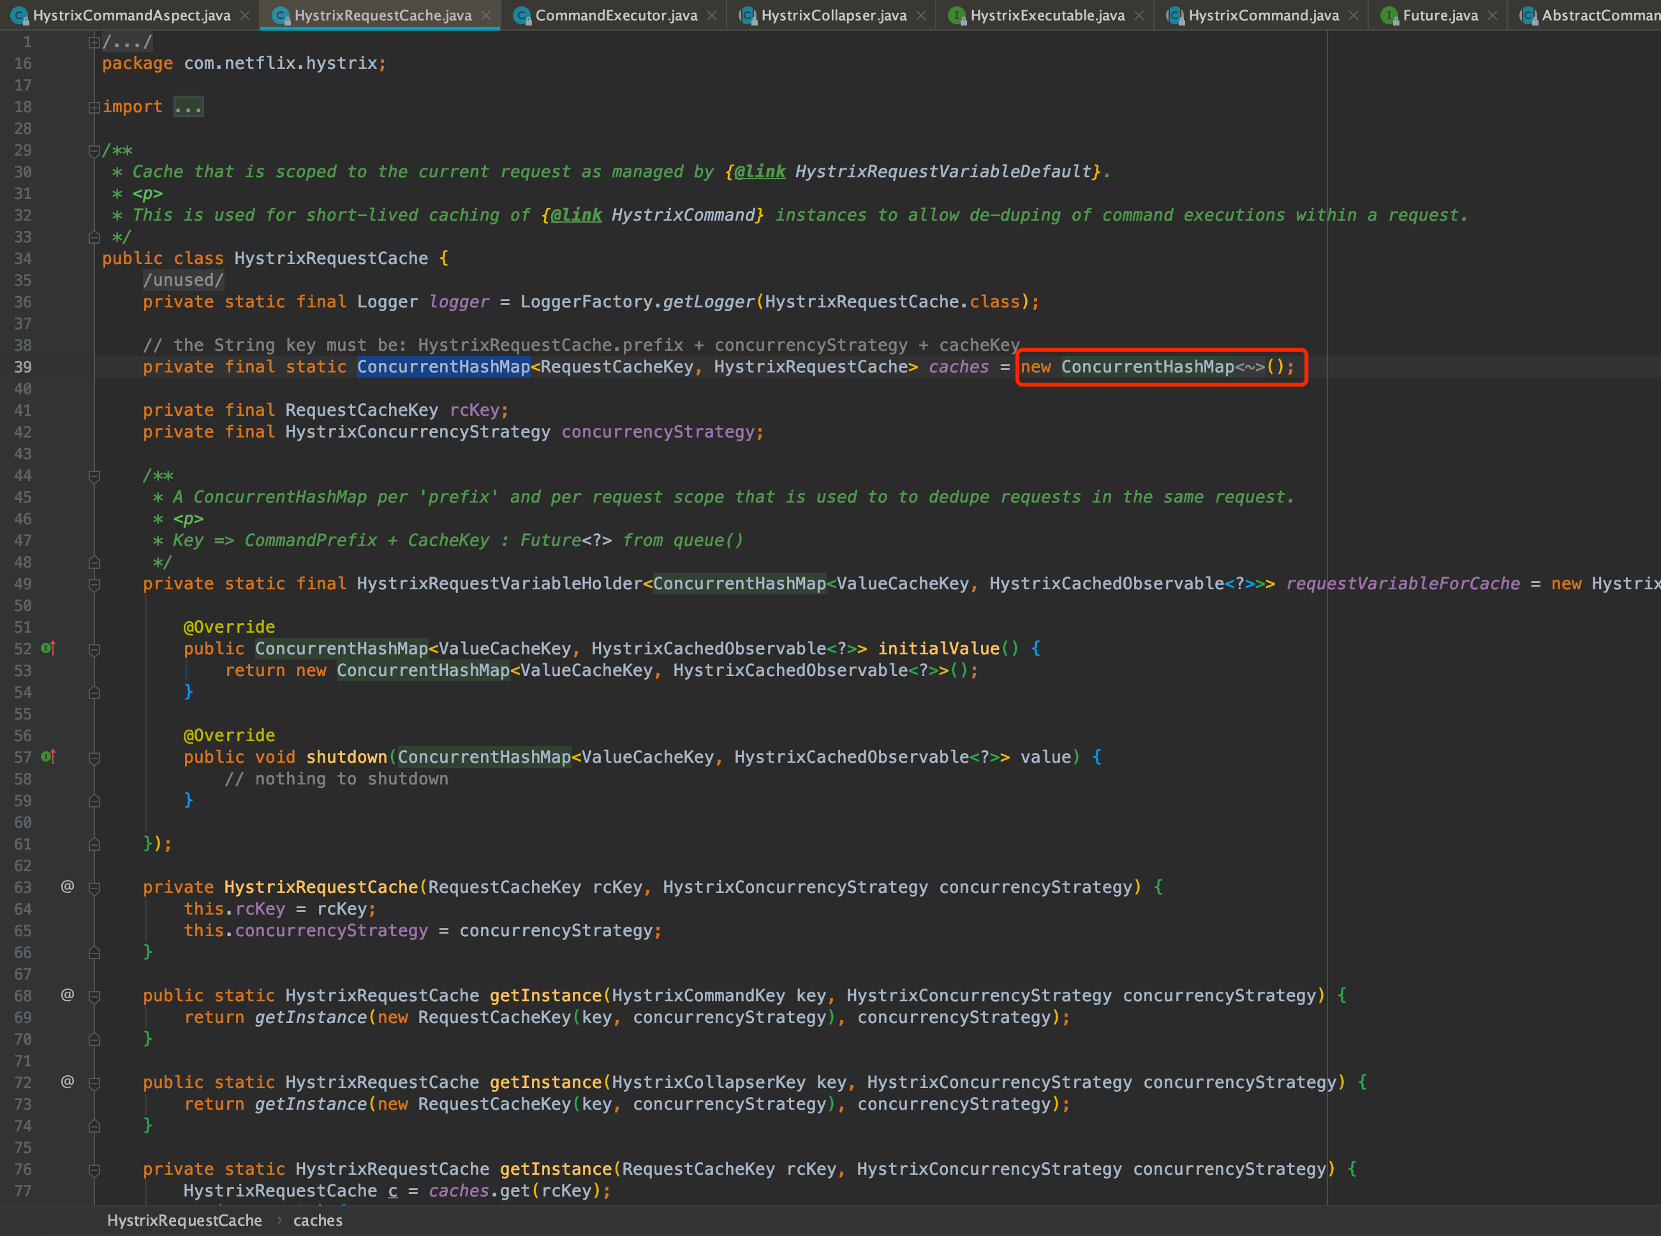
Task: Collapse the shutdown method body
Action: [x=94, y=758]
